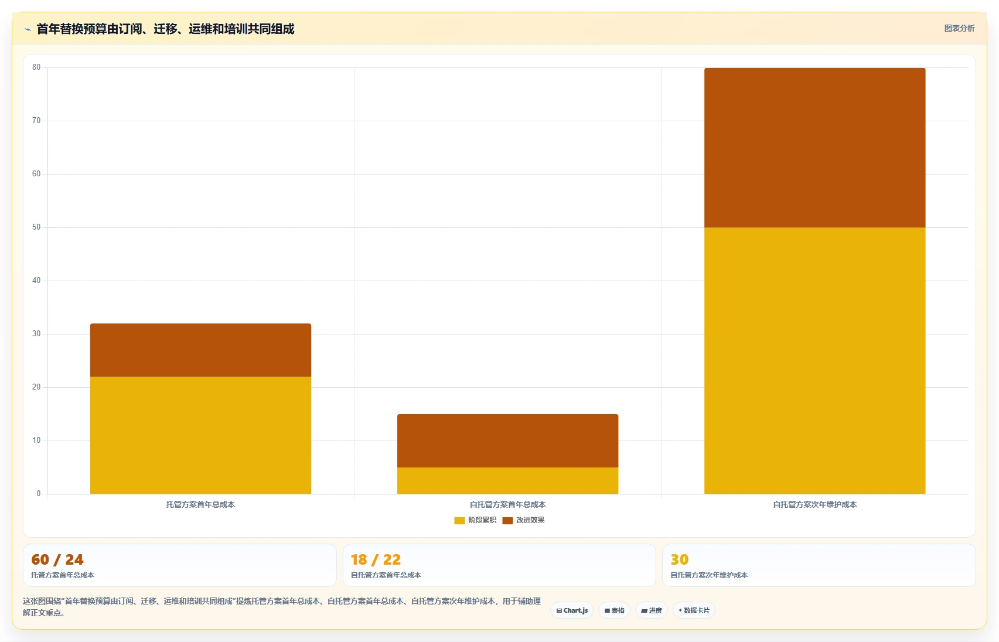Click the y-axis tick label 20
This screenshot has width=999, height=642.
36,387
